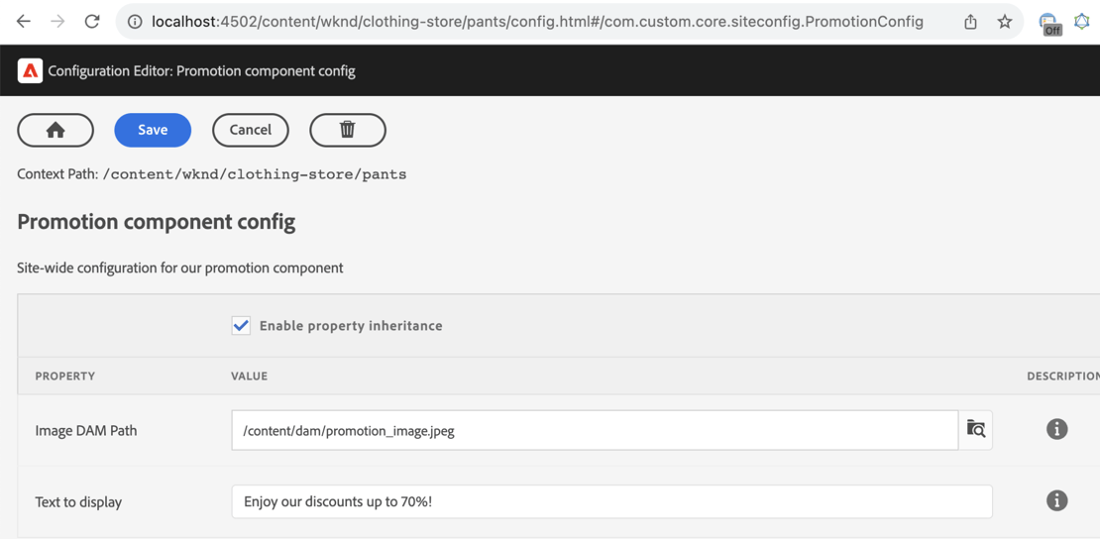Cancel the configuration changes
The width and height of the screenshot is (1100, 539).
pyautogui.click(x=251, y=130)
